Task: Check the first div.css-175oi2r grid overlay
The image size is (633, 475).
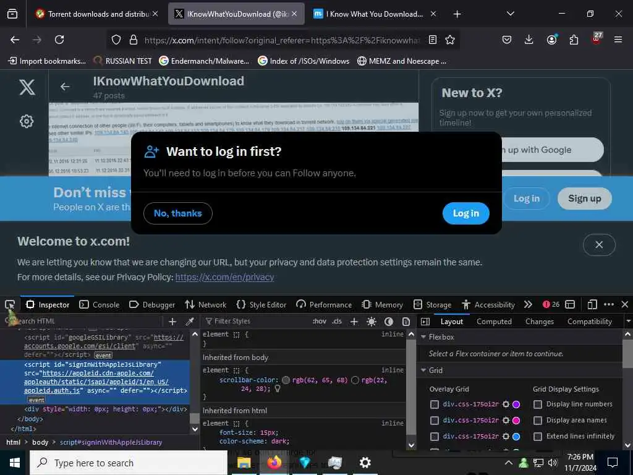Action: tap(435, 404)
